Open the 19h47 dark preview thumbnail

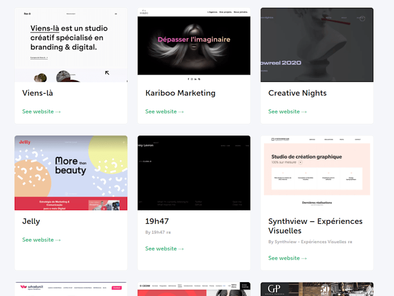pos(194,173)
